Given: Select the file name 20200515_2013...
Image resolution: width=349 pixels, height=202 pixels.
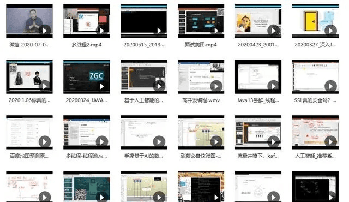Looking at the screenshot, I should [144, 45].
